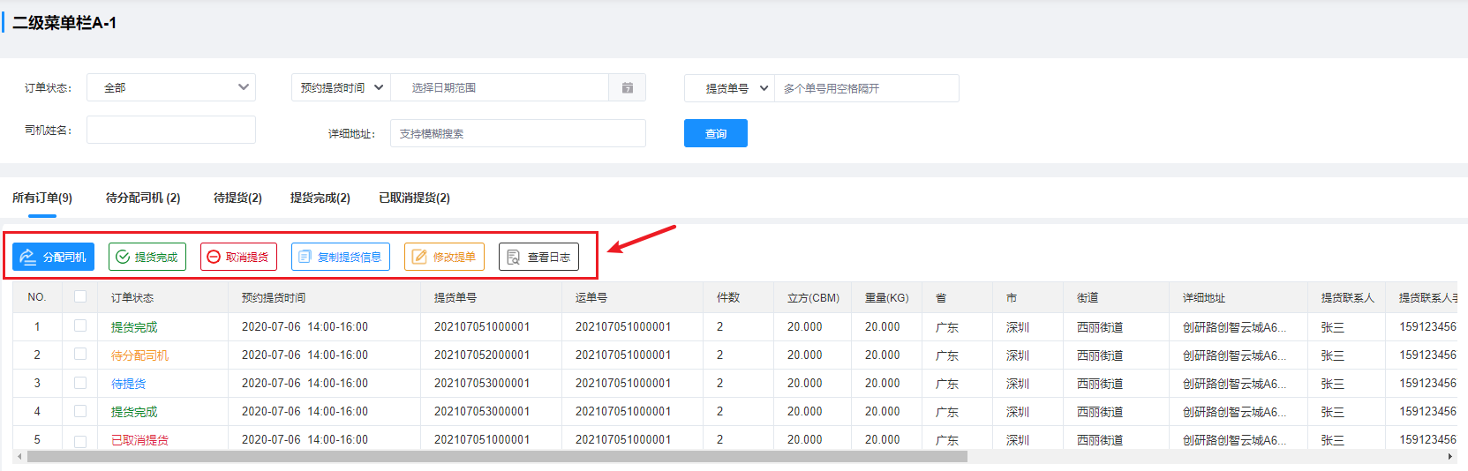Screen dimensions: 1468x471
Task: Switch to the 已取消提货(2) tab
Action: click(x=414, y=198)
